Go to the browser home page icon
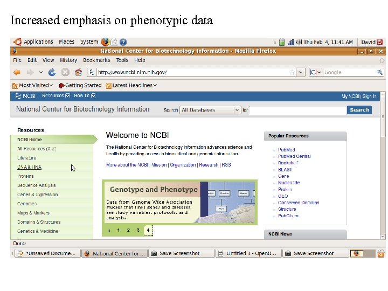Screen dimensions: 388x291 (x=78, y=72)
